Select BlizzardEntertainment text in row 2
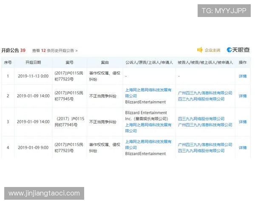 (145, 102)
